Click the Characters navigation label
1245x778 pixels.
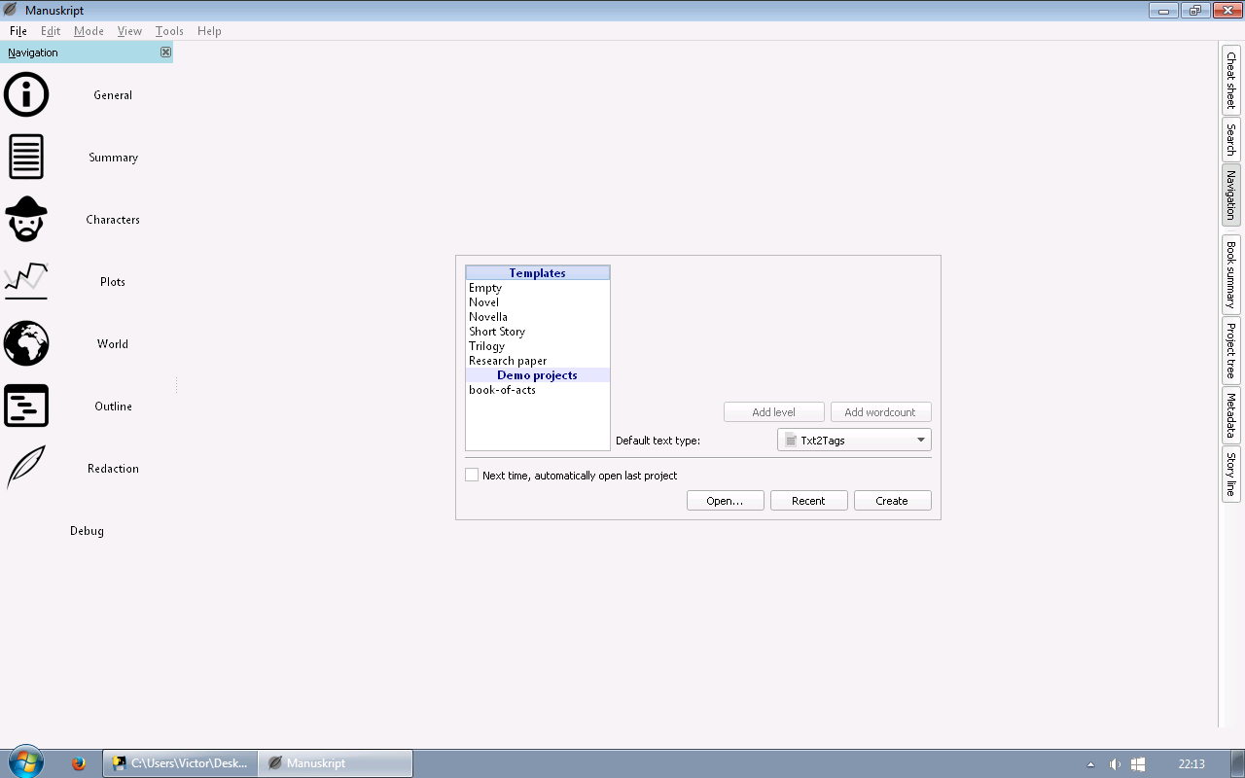(113, 220)
